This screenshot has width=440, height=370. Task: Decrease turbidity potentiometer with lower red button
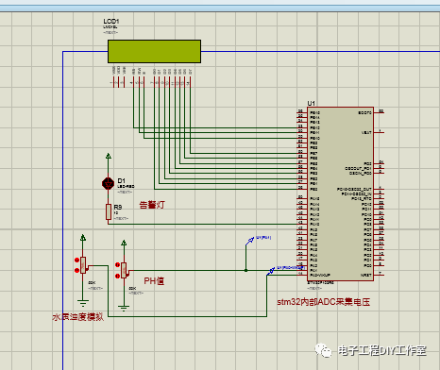point(76,270)
